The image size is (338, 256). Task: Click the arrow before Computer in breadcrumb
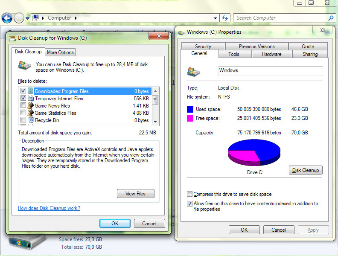(43, 18)
